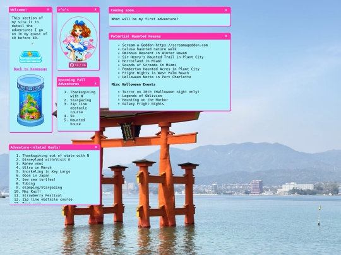Click 'Fright Nights in West Palm Beach'
341x255 pixels.
(x=155, y=73)
